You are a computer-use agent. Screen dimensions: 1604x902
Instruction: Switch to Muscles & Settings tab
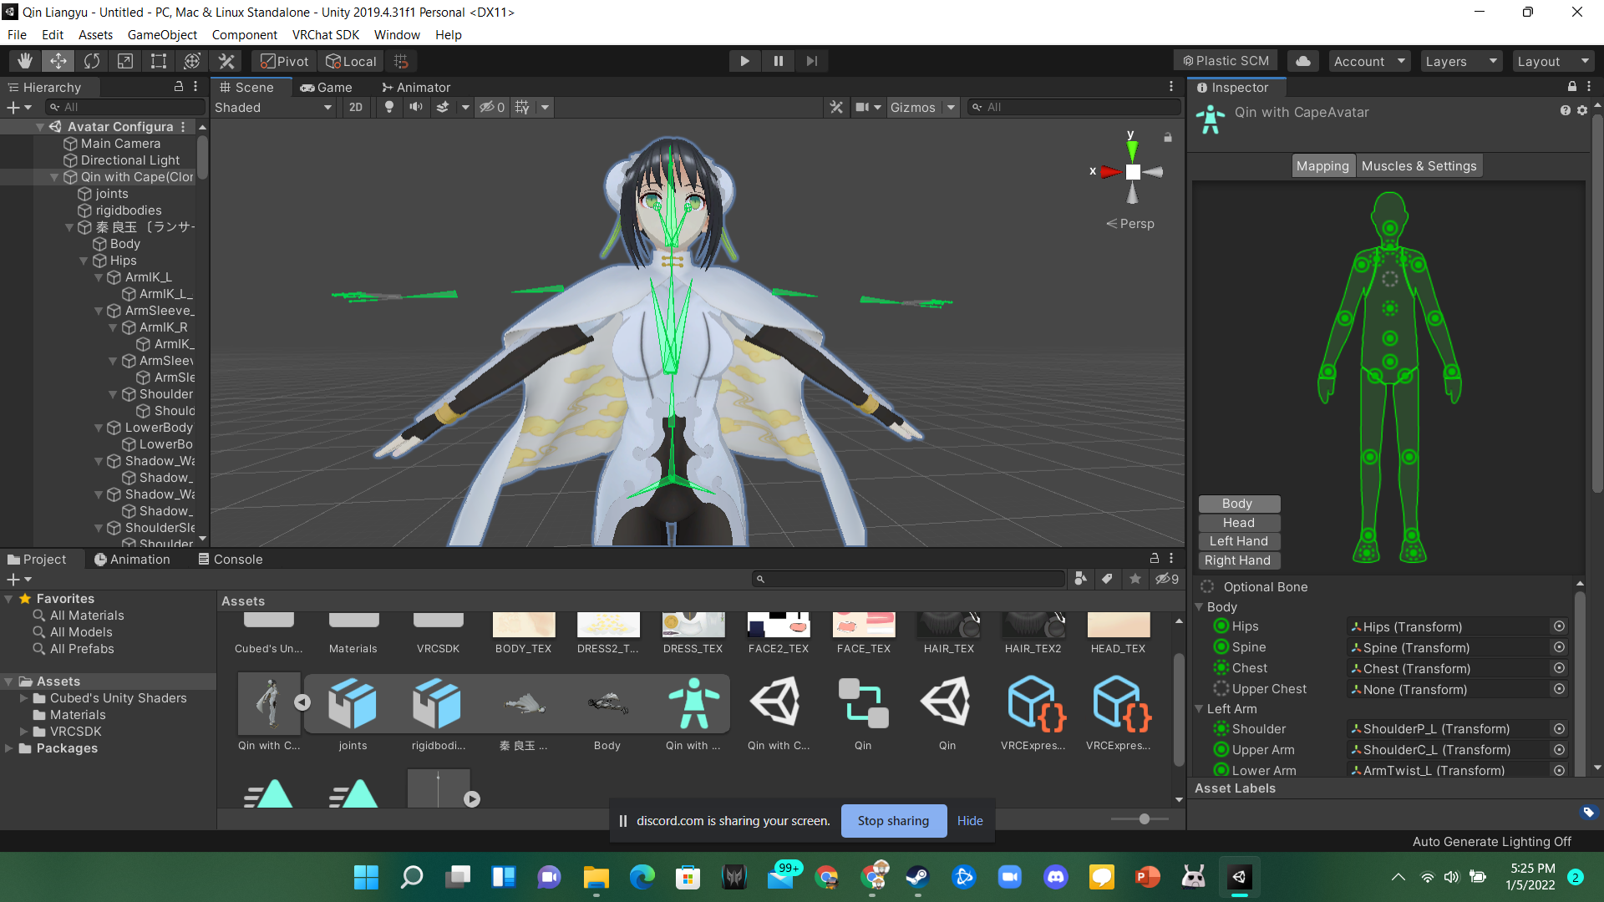pos(1419,166)
